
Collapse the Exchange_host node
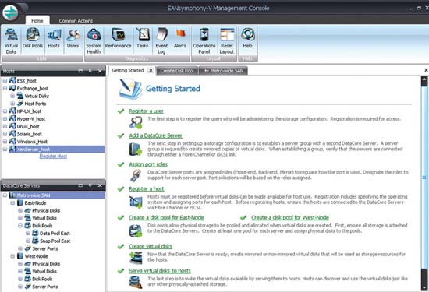click(x=5, y=89)
